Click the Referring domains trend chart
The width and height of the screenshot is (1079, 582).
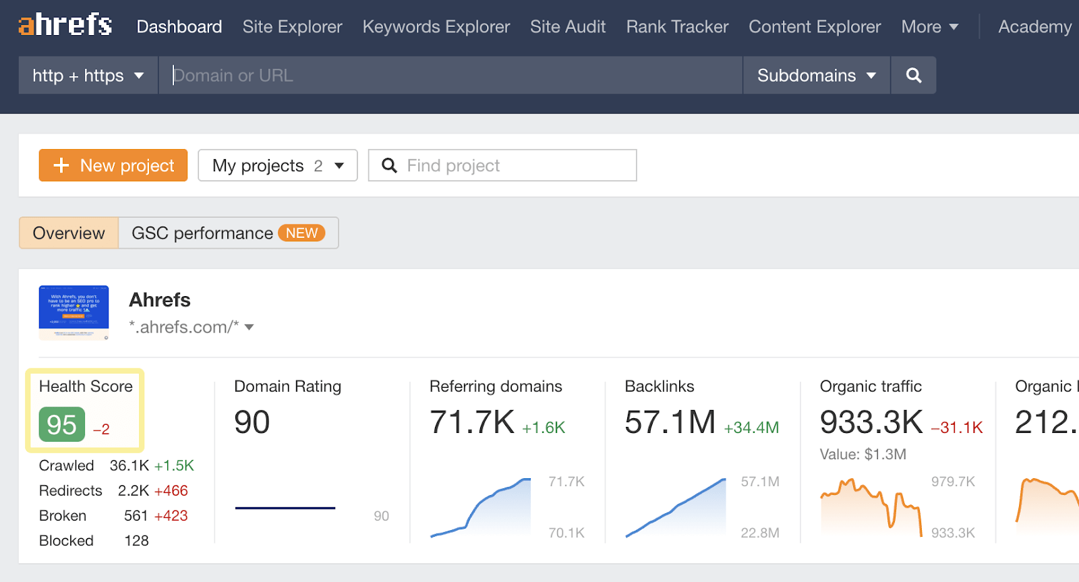coord(481,507)
